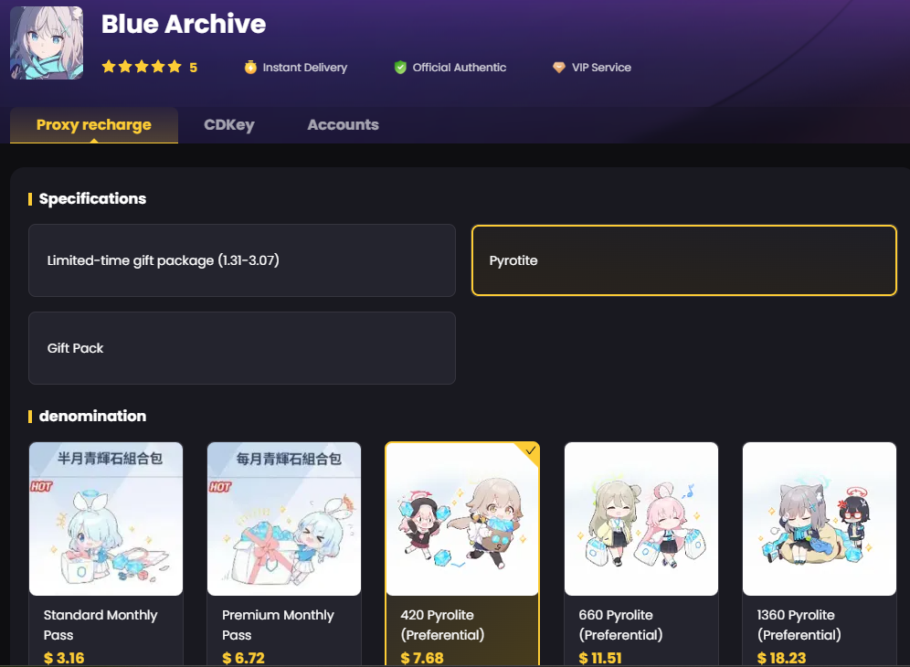910x667 pixels.
Task: Switch to the CDKey tab
Action: click(x=229, y=125)
